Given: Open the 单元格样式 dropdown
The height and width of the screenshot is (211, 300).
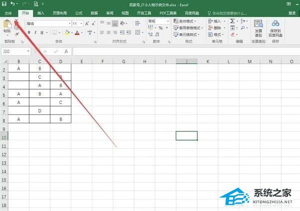Looking at the screenshot, I should coord(187,34).
